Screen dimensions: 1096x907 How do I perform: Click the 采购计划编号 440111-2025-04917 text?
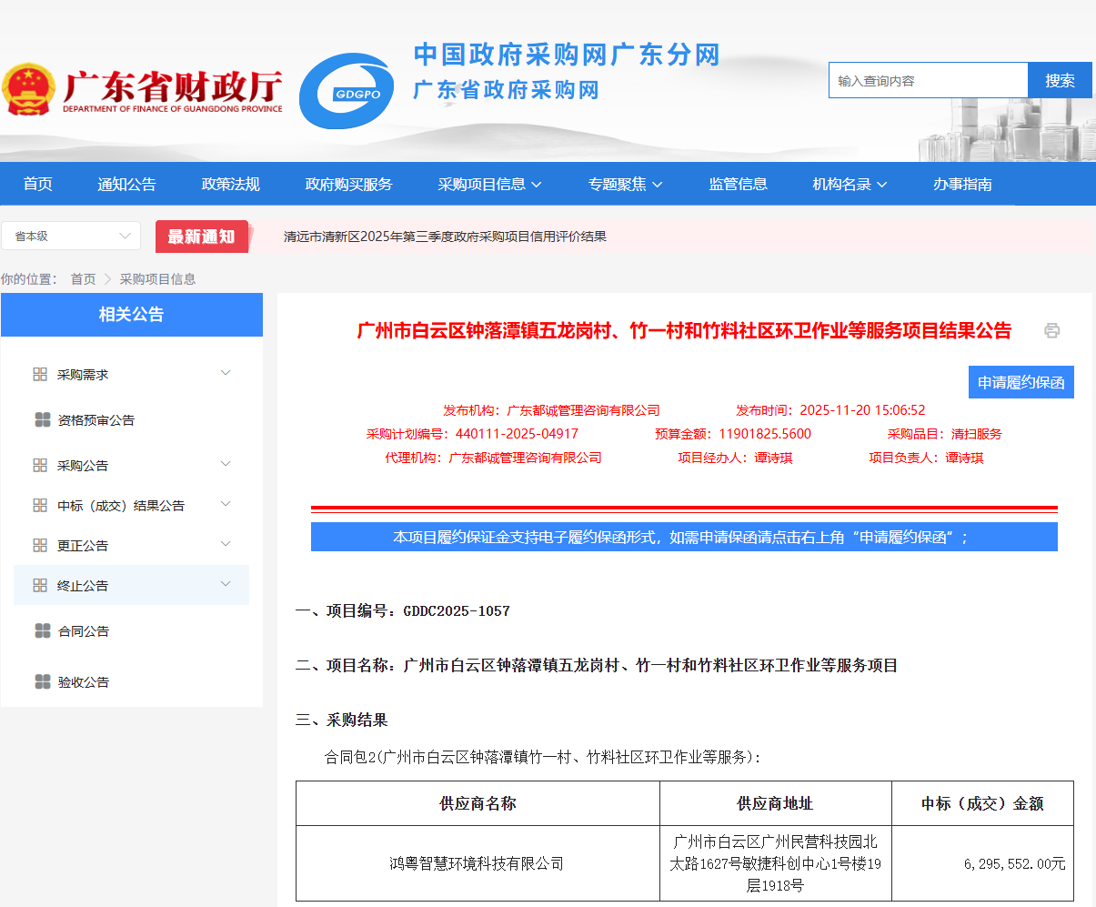(472, 434)
